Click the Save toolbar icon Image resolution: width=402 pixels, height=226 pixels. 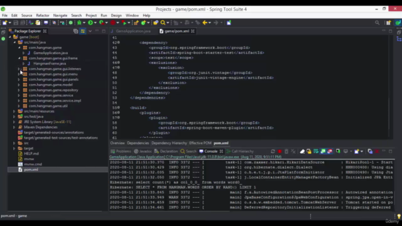pyautogui.click(x=16, y=23)
